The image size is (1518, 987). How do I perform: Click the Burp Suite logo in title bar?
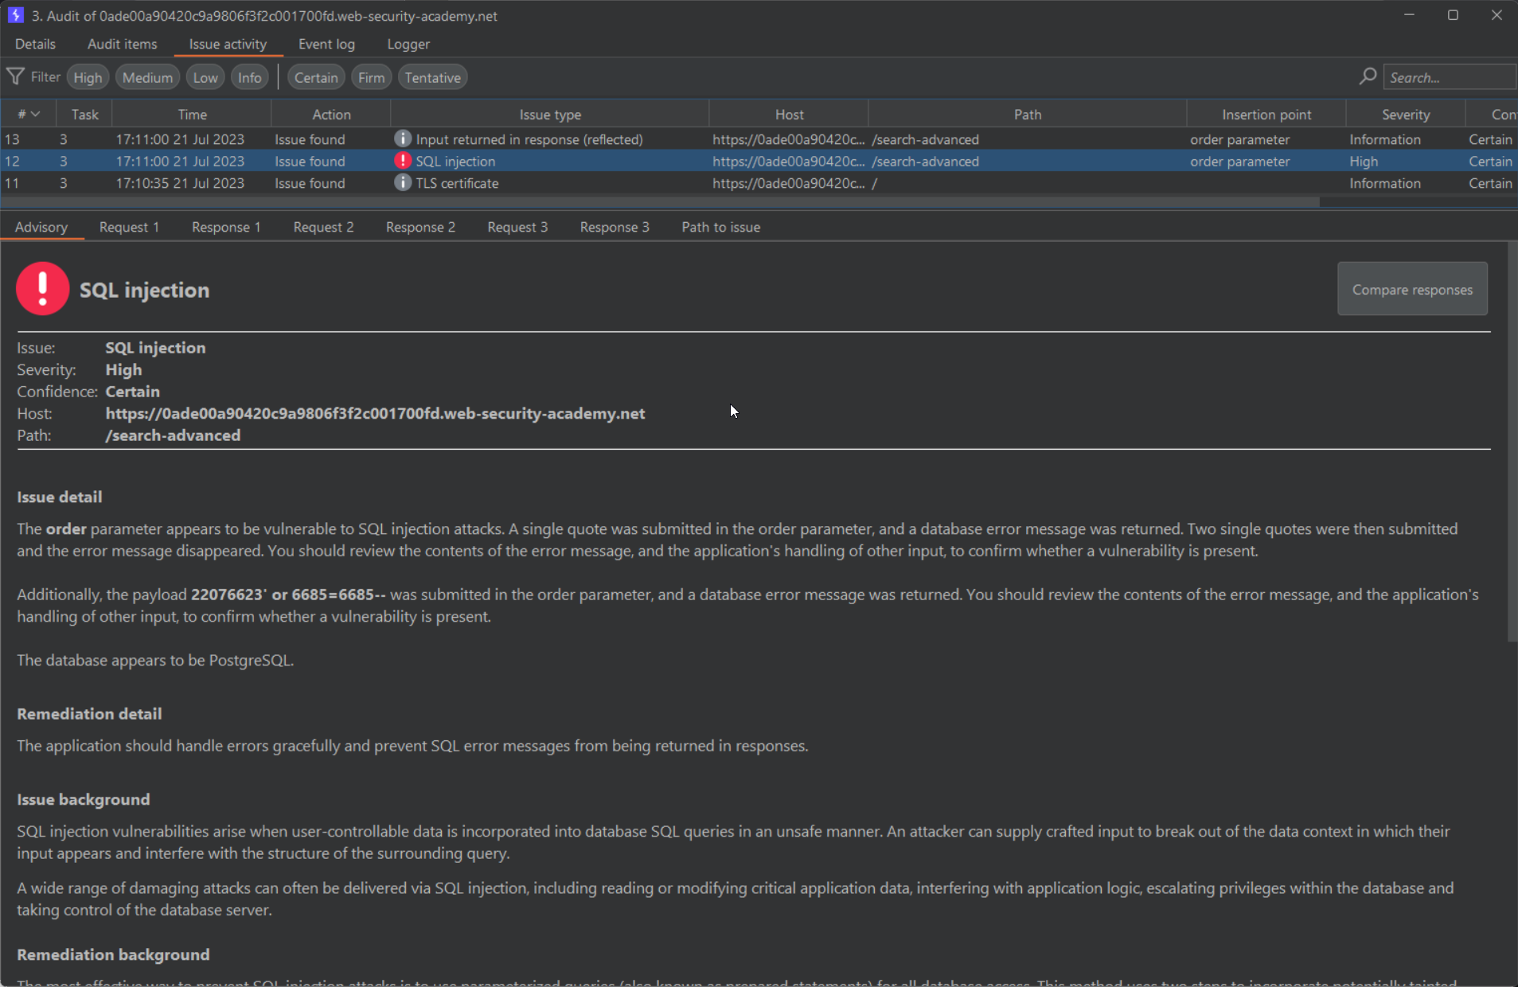point(15,15)
